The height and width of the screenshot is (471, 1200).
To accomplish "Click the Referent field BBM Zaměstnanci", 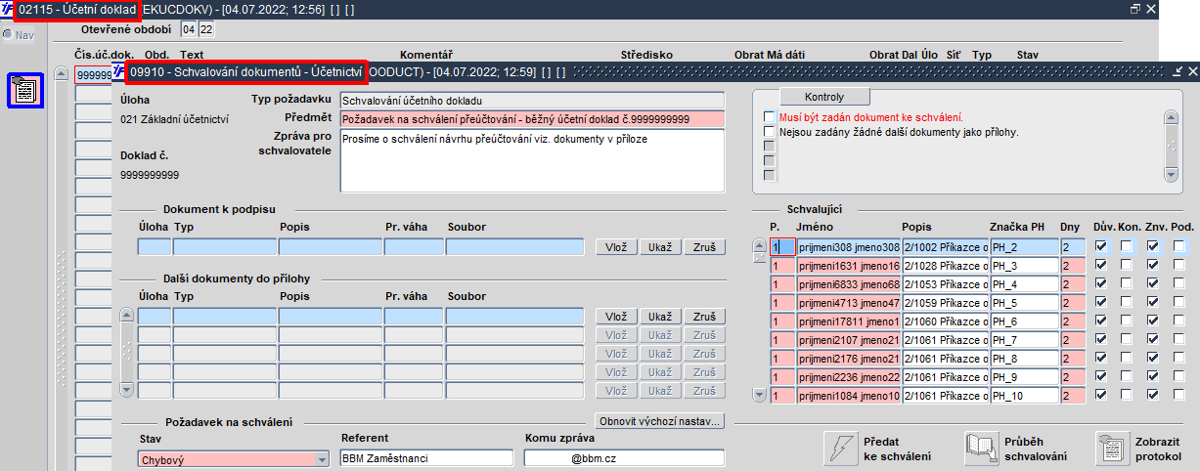I will coord(426,458).
